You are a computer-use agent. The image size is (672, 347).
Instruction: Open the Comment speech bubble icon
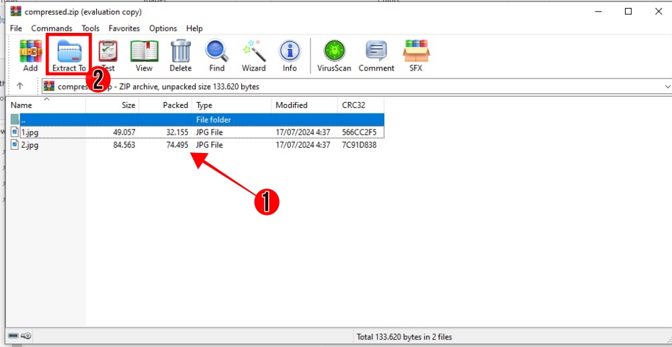click(x=376, y=51)
